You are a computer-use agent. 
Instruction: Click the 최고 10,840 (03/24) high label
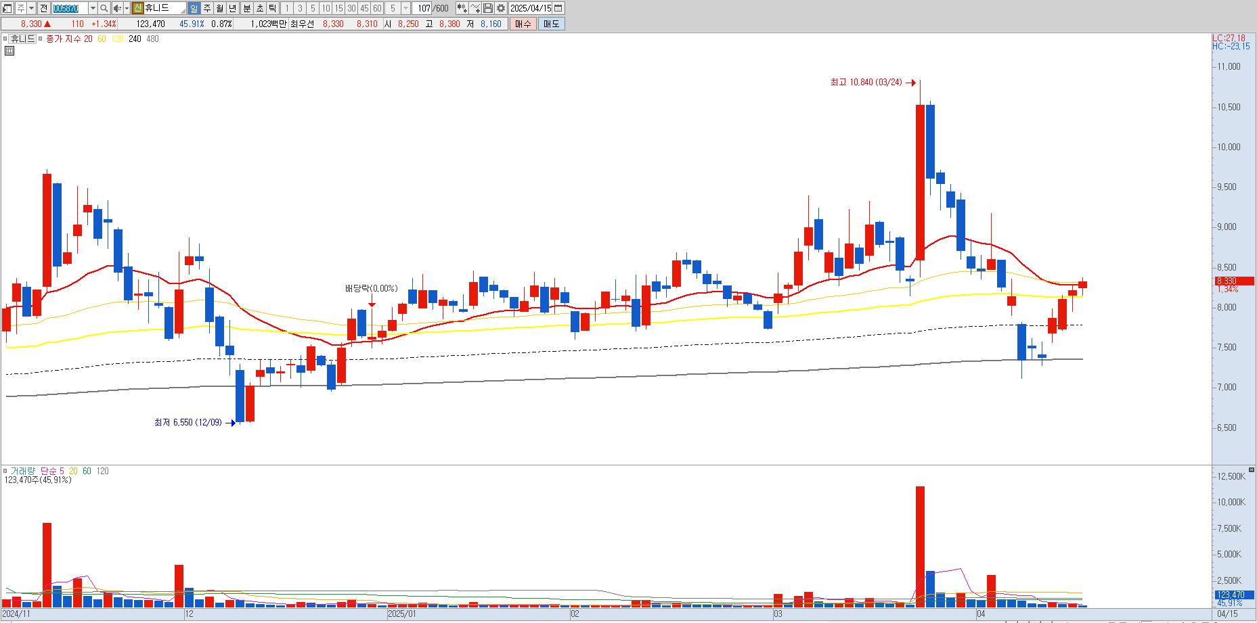pos(866,83)
